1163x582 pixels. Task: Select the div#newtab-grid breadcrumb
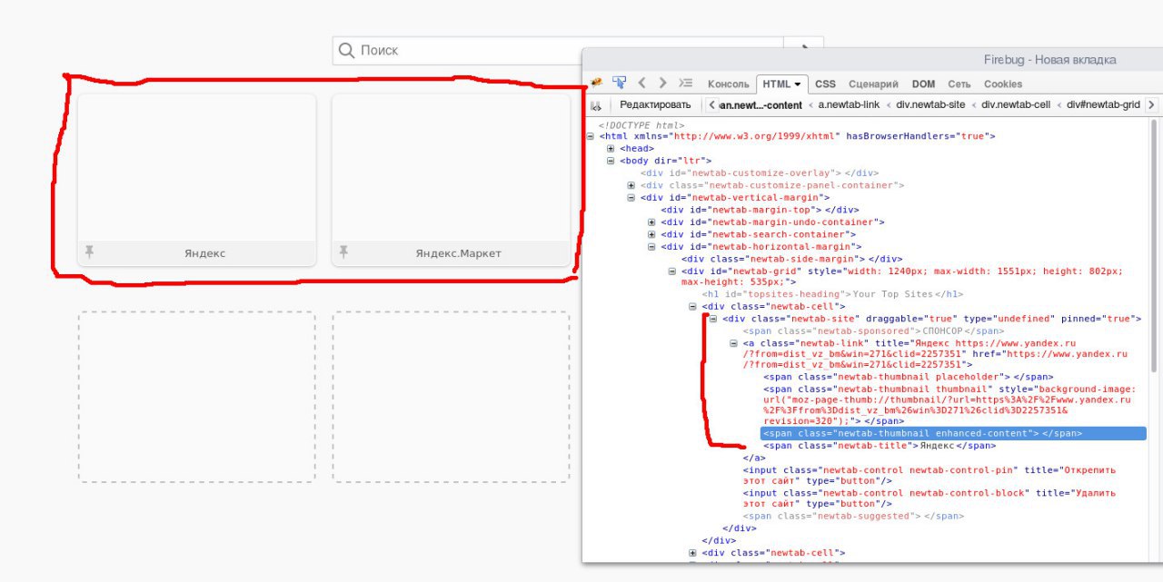[1103, 105]
